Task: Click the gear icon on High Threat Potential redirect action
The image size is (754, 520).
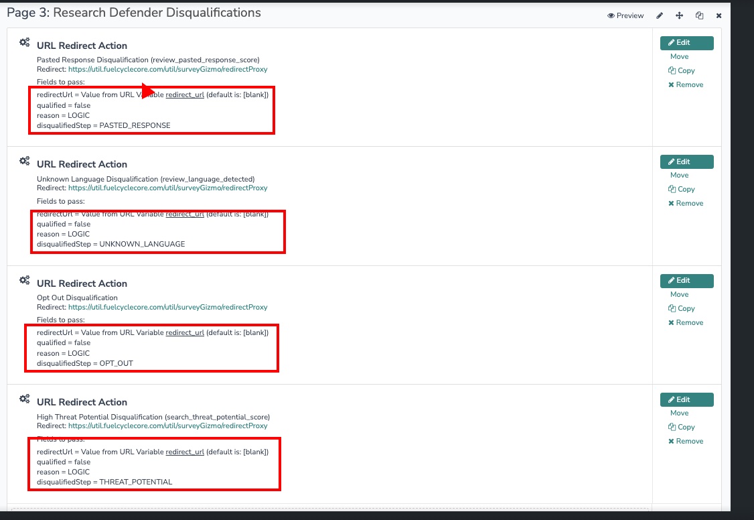Action: 24,399
